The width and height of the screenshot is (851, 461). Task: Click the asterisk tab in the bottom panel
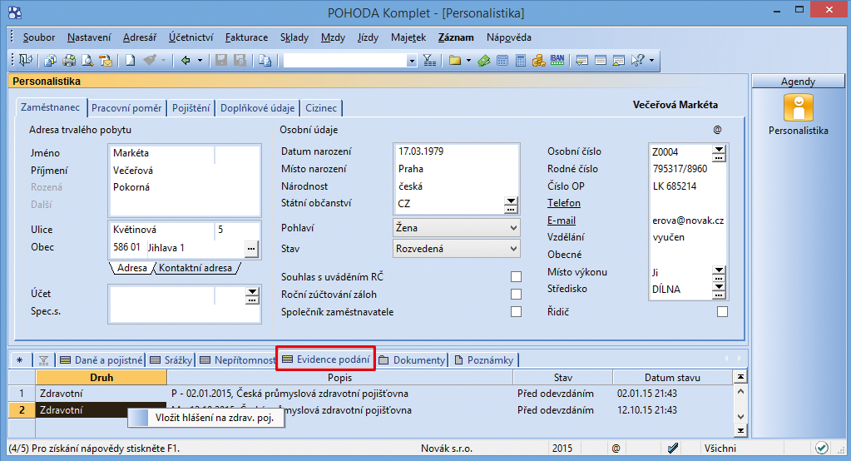(x=19, y=360)
